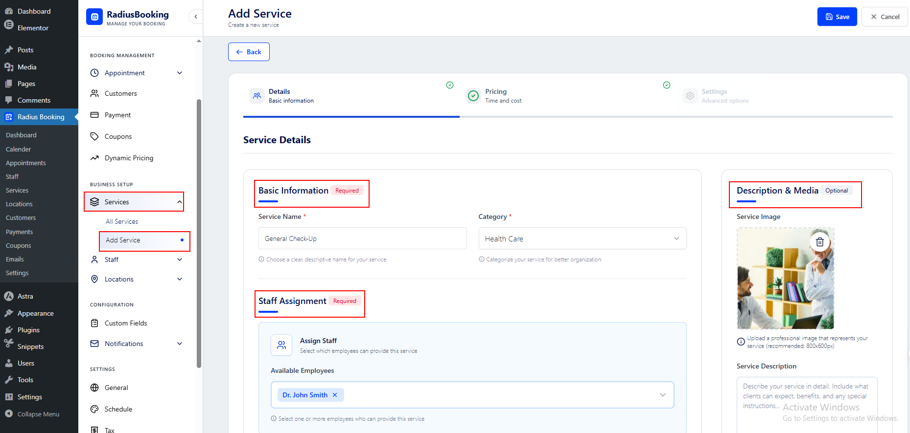Image resolution: width=910 pixels, height=433 pixels.
Task: Click the Details step people icon
Action: click(257, 96)
